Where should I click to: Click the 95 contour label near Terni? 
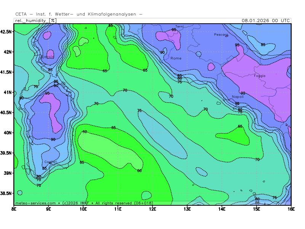click(x=174, y=30)
